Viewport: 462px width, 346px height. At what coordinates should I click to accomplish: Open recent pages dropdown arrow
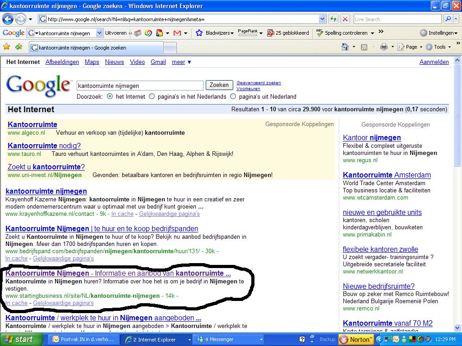pos(30,20)
